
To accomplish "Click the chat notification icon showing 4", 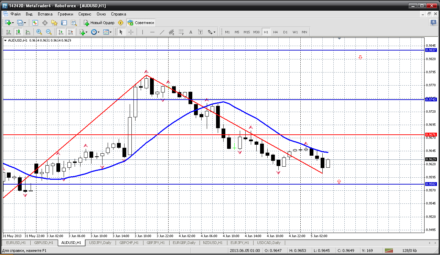I will click(x=433, y=23).
